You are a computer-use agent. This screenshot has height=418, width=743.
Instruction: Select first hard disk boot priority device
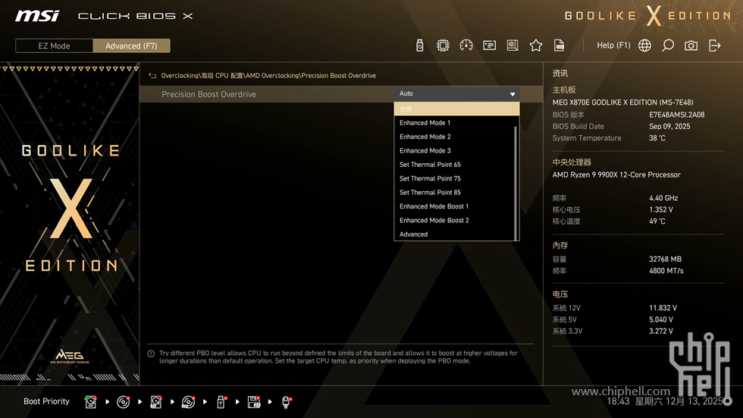(90, 401)
